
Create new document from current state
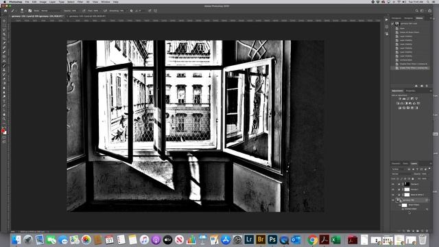[416, 86]
